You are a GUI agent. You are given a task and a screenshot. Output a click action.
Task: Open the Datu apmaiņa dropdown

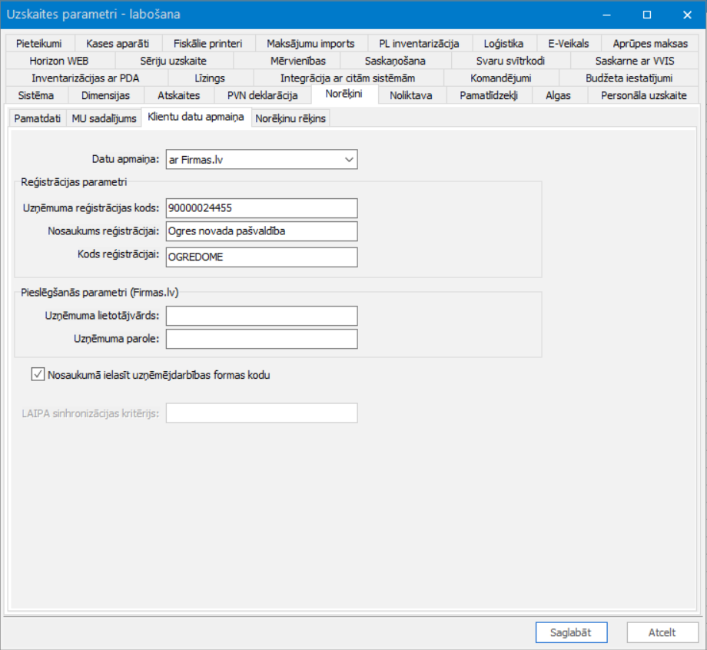pyautogui.click(x=261, y=160)
